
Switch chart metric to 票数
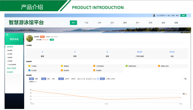[x=31, y=79]
